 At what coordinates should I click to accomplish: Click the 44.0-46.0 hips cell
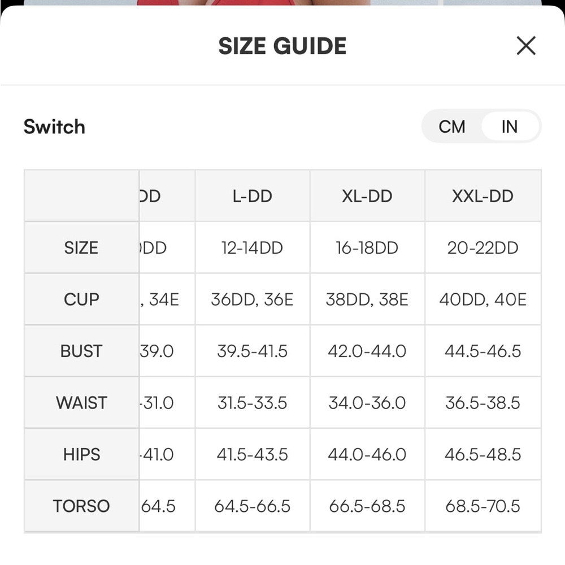tap(367, 454)
